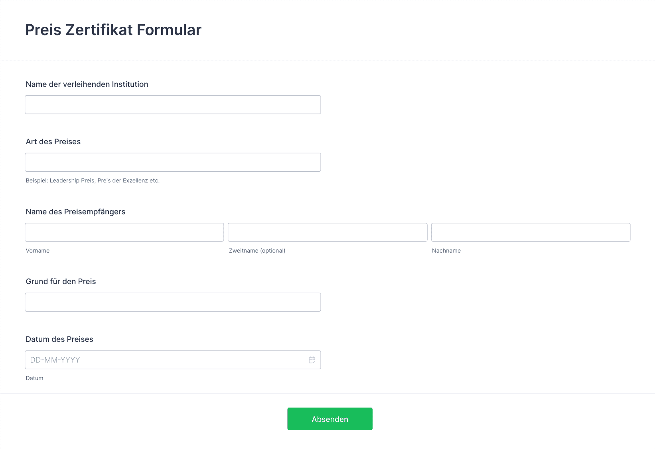Image resolution: width=655 pixels, height=449 pixels.
Task: Click the 'Grund für den Preis' label
Action: (61, 281)
